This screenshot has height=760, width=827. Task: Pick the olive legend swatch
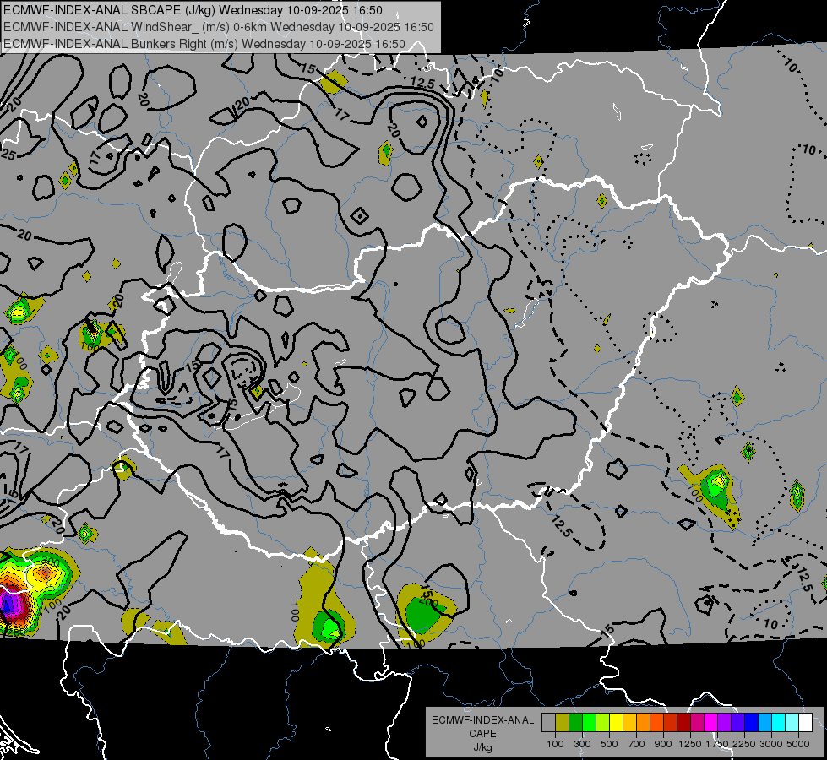coord(563,723)
